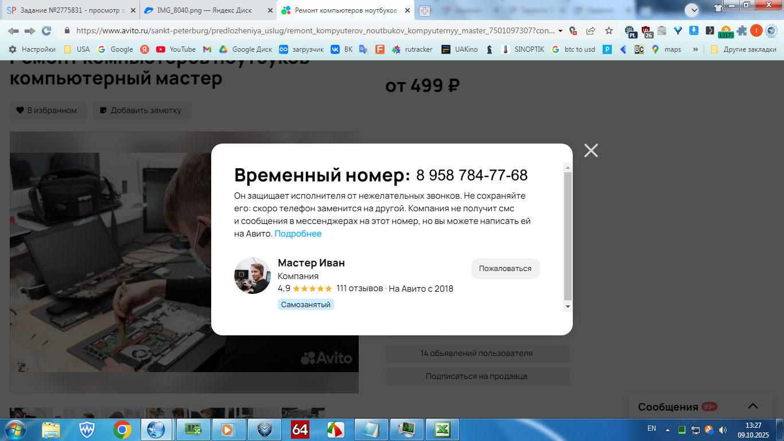
Task: Switch the EN input language
Action: [651, 428]
